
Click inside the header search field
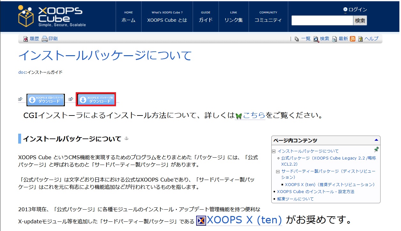[322, 21]
